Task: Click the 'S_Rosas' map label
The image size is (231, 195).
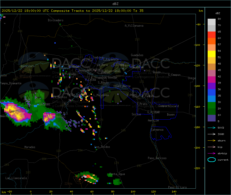Action: coord(103,83)
